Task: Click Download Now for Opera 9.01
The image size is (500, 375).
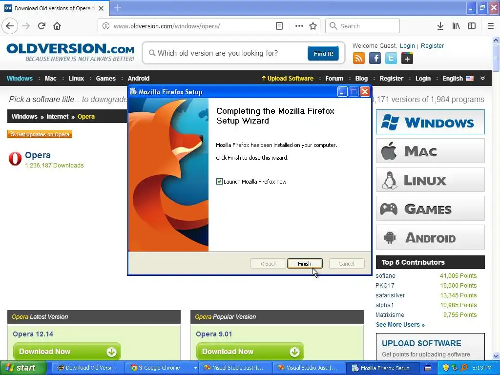Action: 250,352
